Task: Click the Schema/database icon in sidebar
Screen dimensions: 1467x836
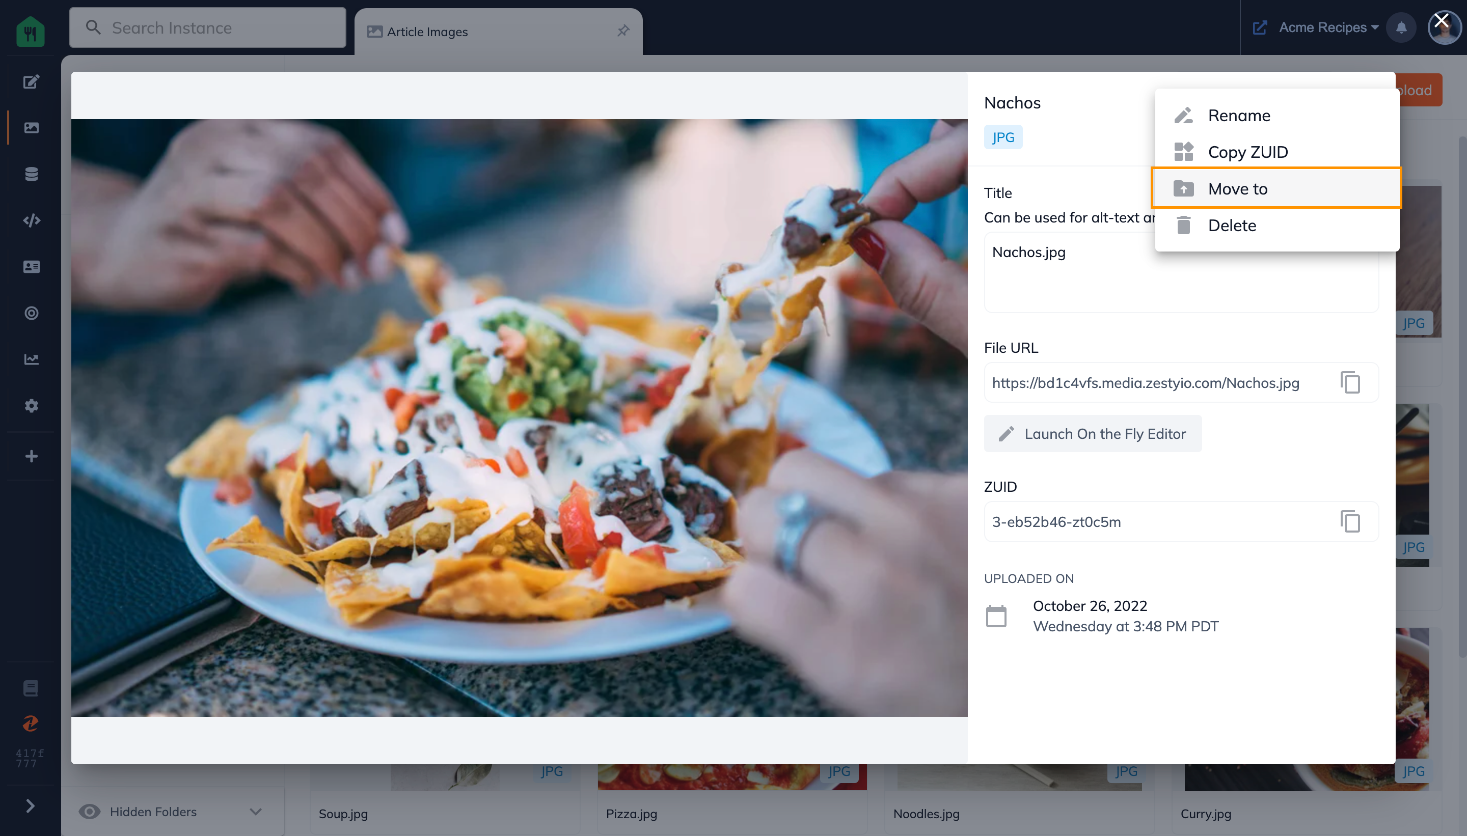Action: click(29, 174)
